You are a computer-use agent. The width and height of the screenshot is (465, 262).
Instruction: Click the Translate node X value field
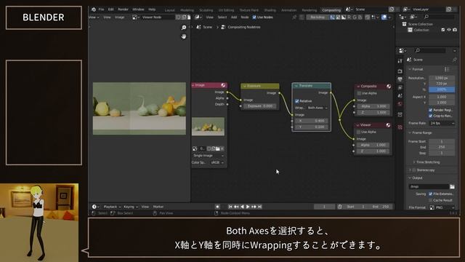(311, 121)
